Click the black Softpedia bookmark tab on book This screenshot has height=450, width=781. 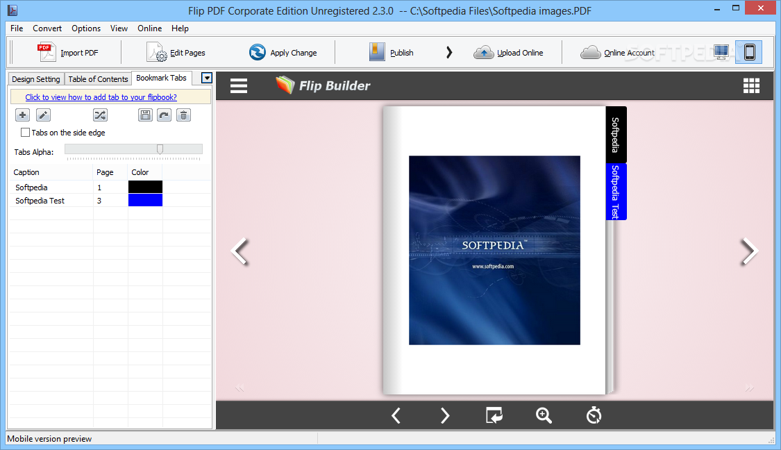(x=616, y=135)
